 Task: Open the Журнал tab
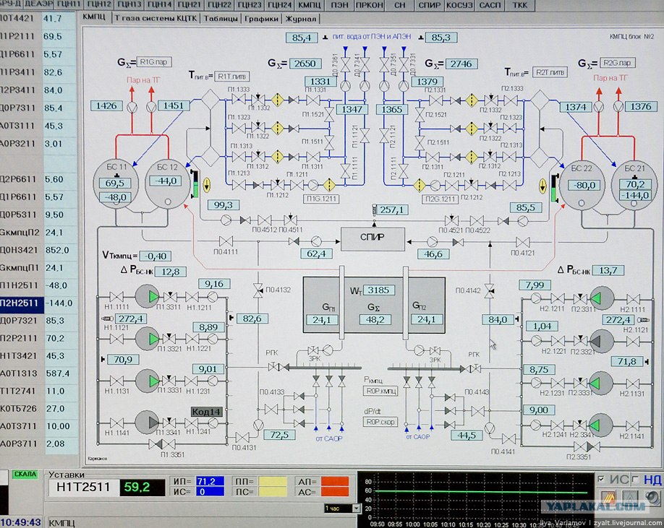tap(301, 19)
